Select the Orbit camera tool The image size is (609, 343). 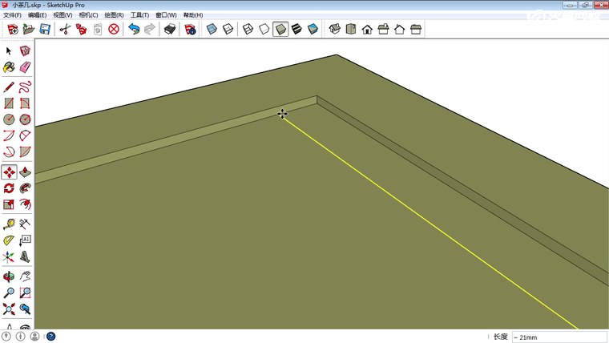click(x=9, y=276)
